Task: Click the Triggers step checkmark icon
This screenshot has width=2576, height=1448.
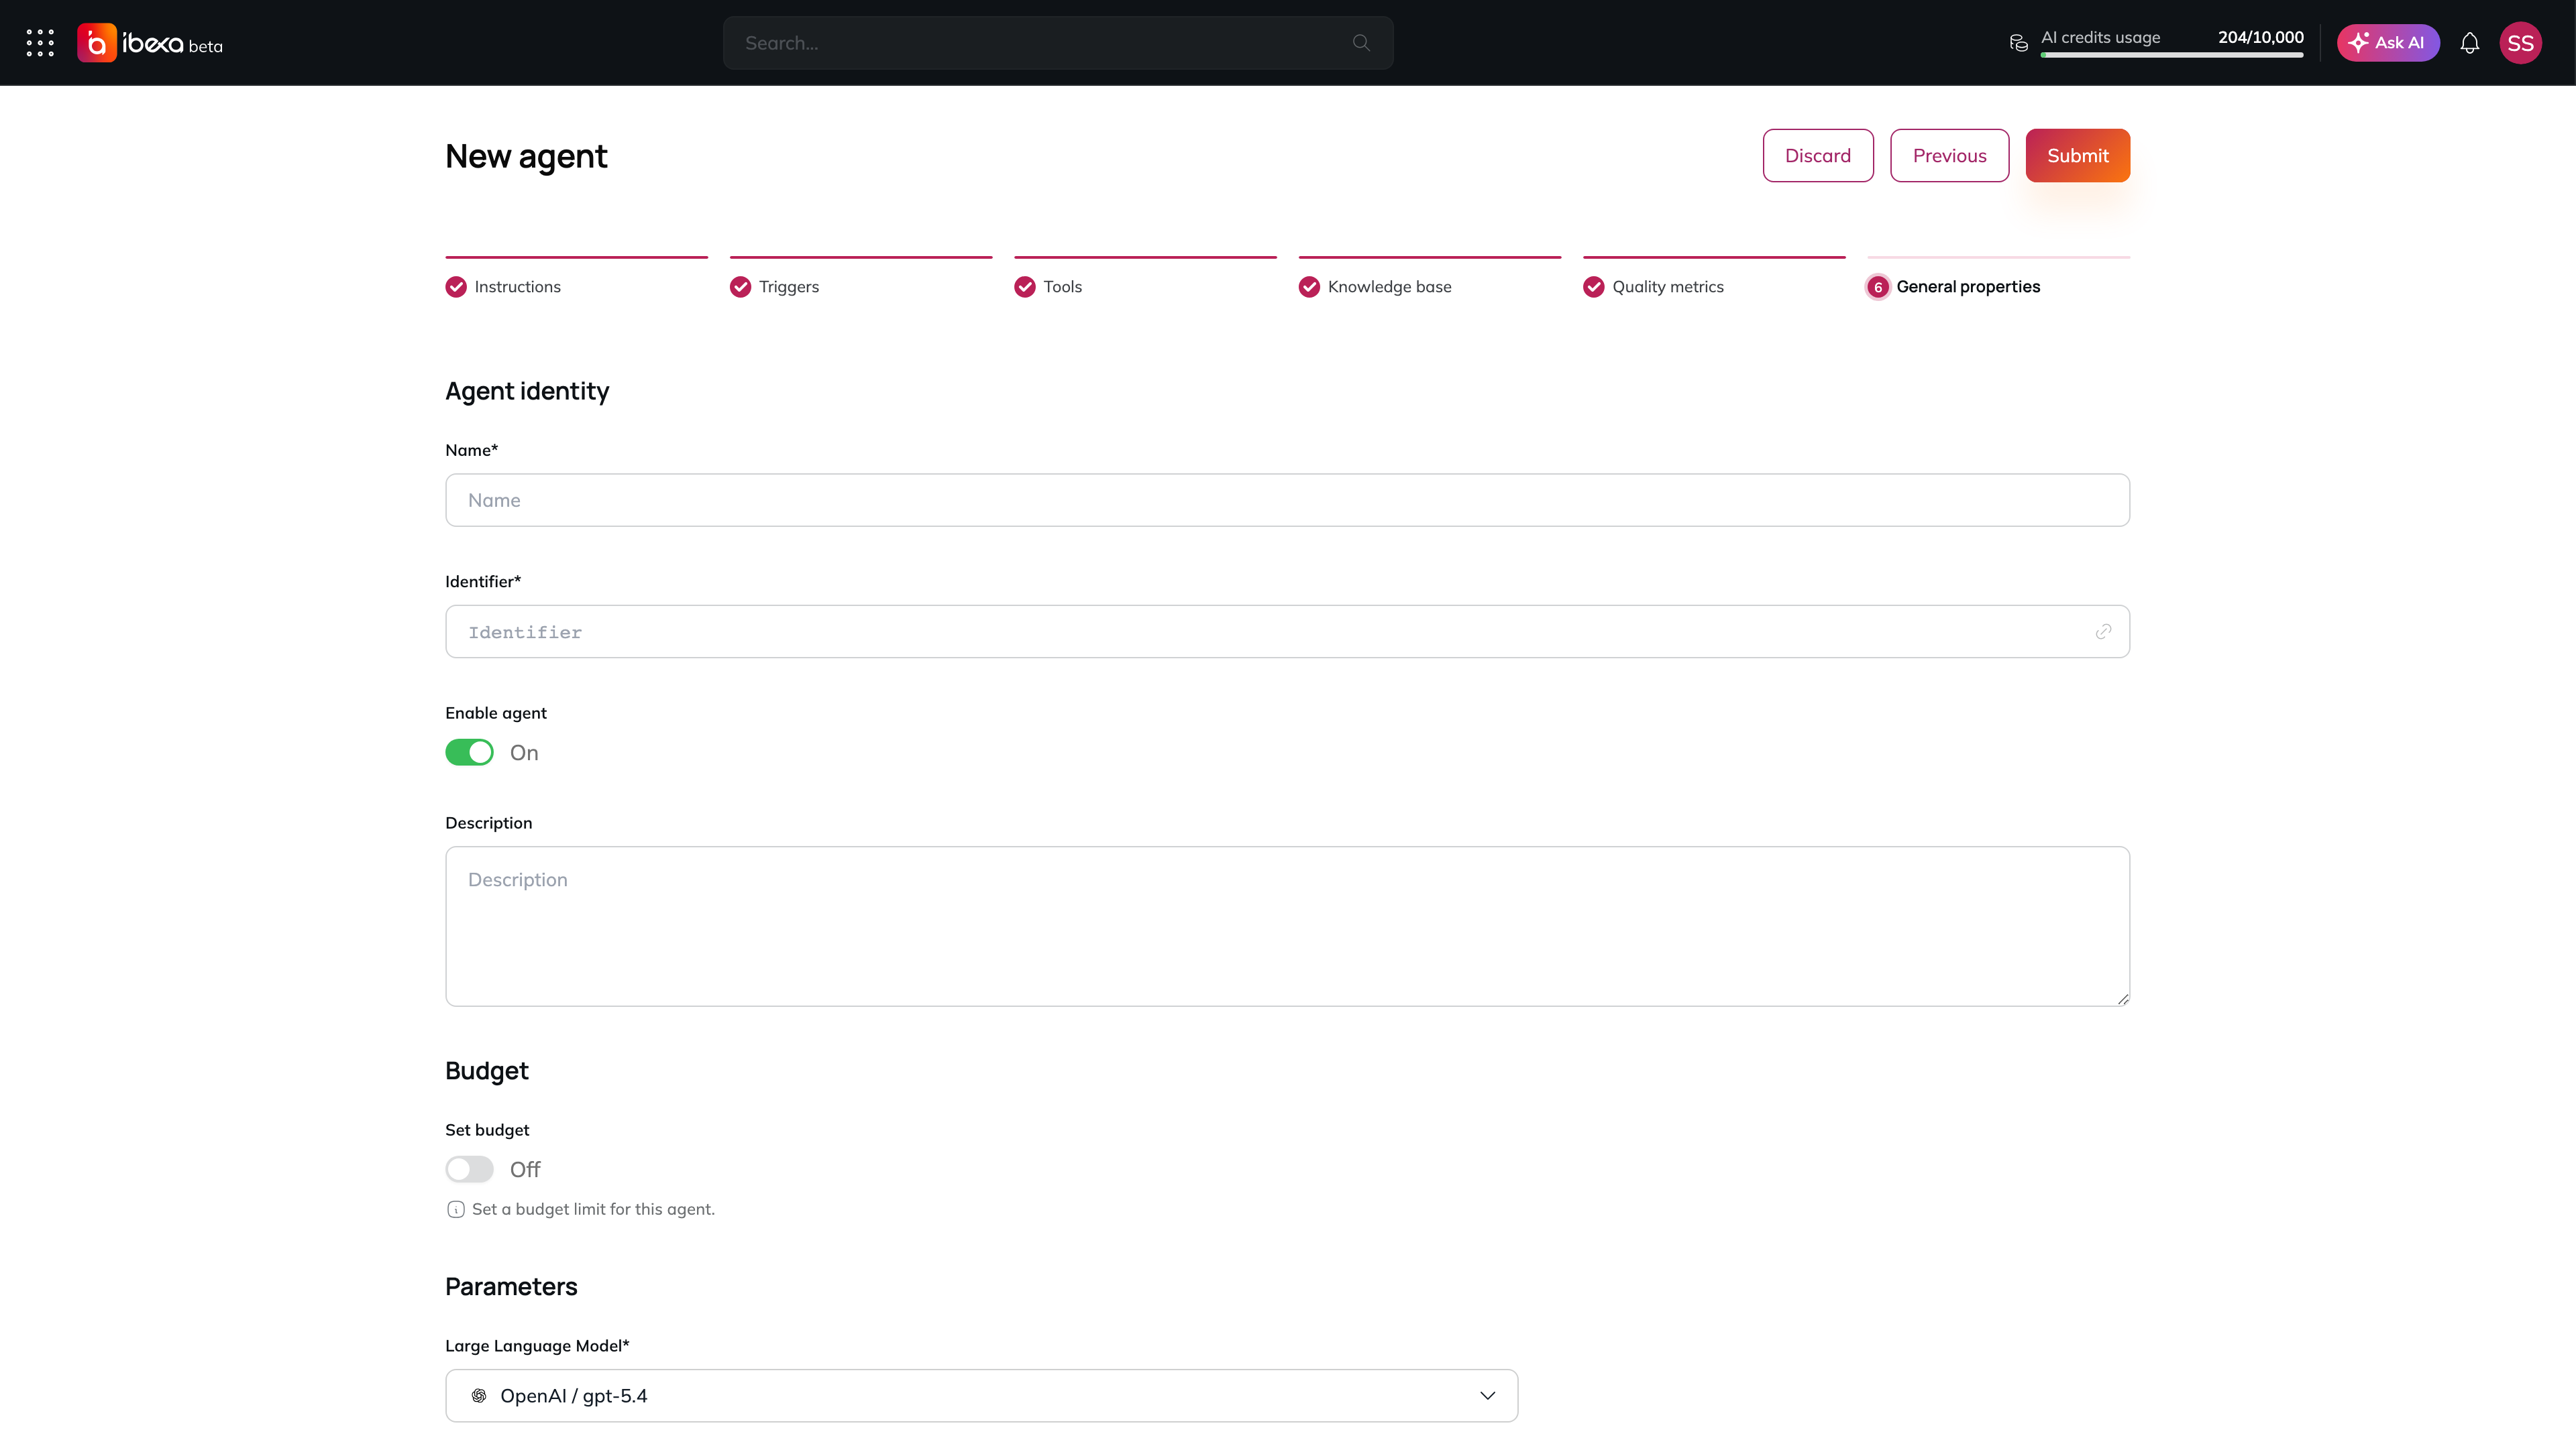Action: pos(740,287)
